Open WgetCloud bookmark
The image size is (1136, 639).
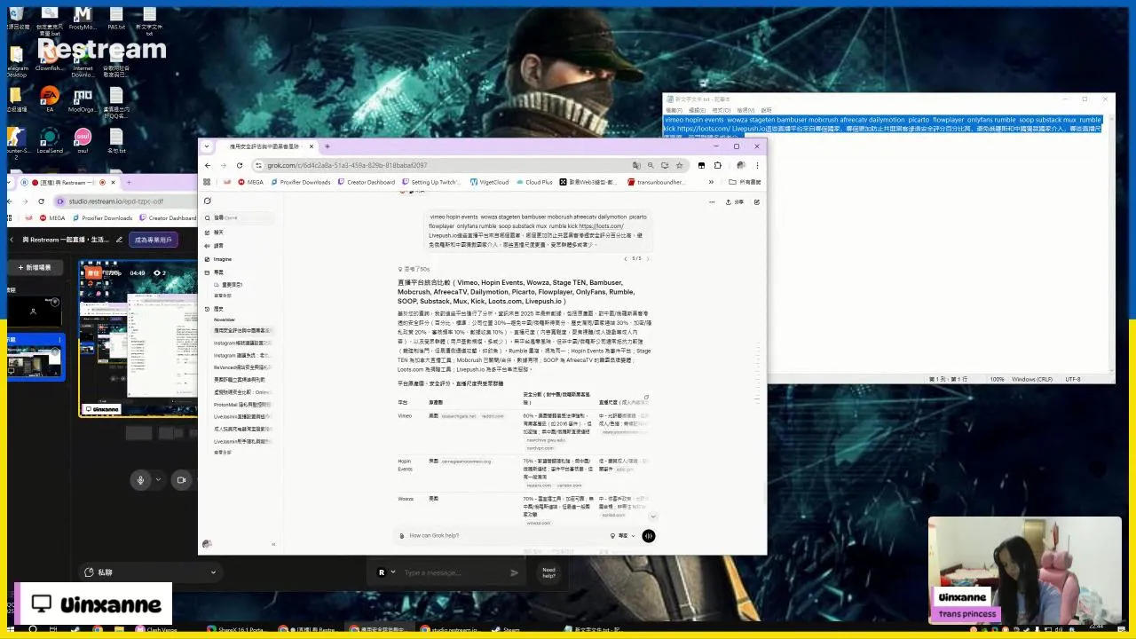490,182
